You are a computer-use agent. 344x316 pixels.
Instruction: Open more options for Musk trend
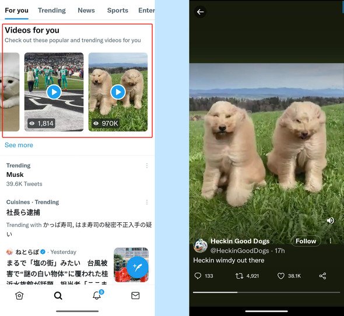tap(147, 165)
